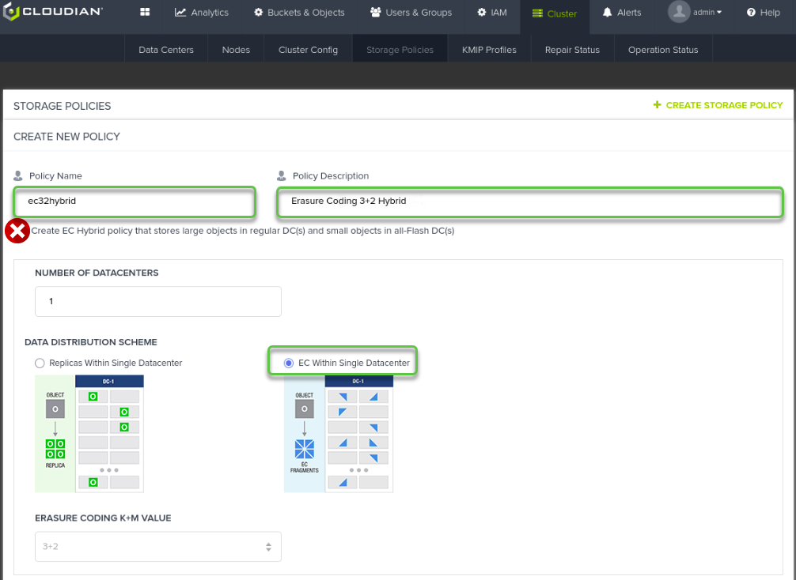Switch to the Nodes tab
796x580 pixels.
click(236, 50)
